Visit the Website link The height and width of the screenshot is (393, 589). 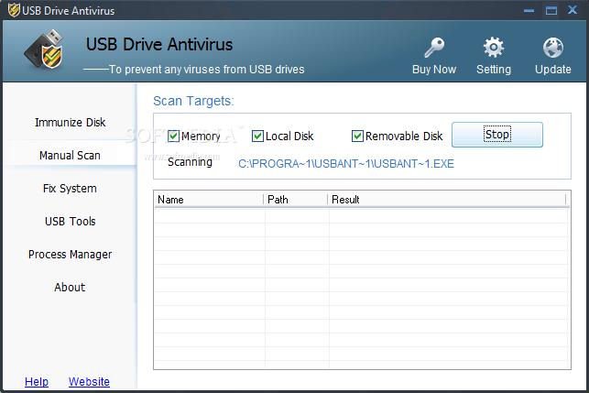(89, 381)
